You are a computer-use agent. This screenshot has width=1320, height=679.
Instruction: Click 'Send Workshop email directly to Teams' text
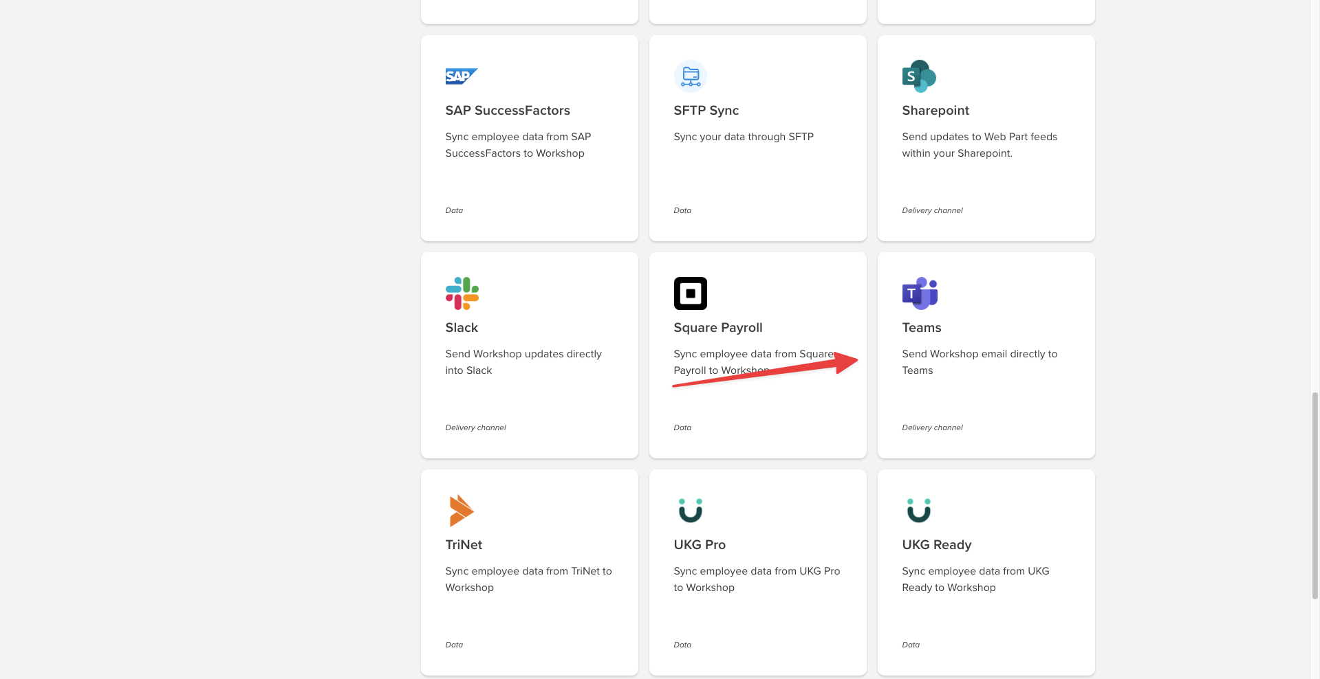[x=980, y=362]
